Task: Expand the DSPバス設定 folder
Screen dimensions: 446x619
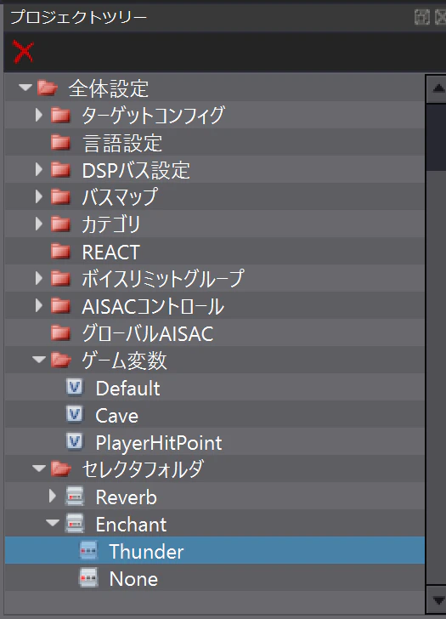Action: pyautogui.click(x=38, y=170)
